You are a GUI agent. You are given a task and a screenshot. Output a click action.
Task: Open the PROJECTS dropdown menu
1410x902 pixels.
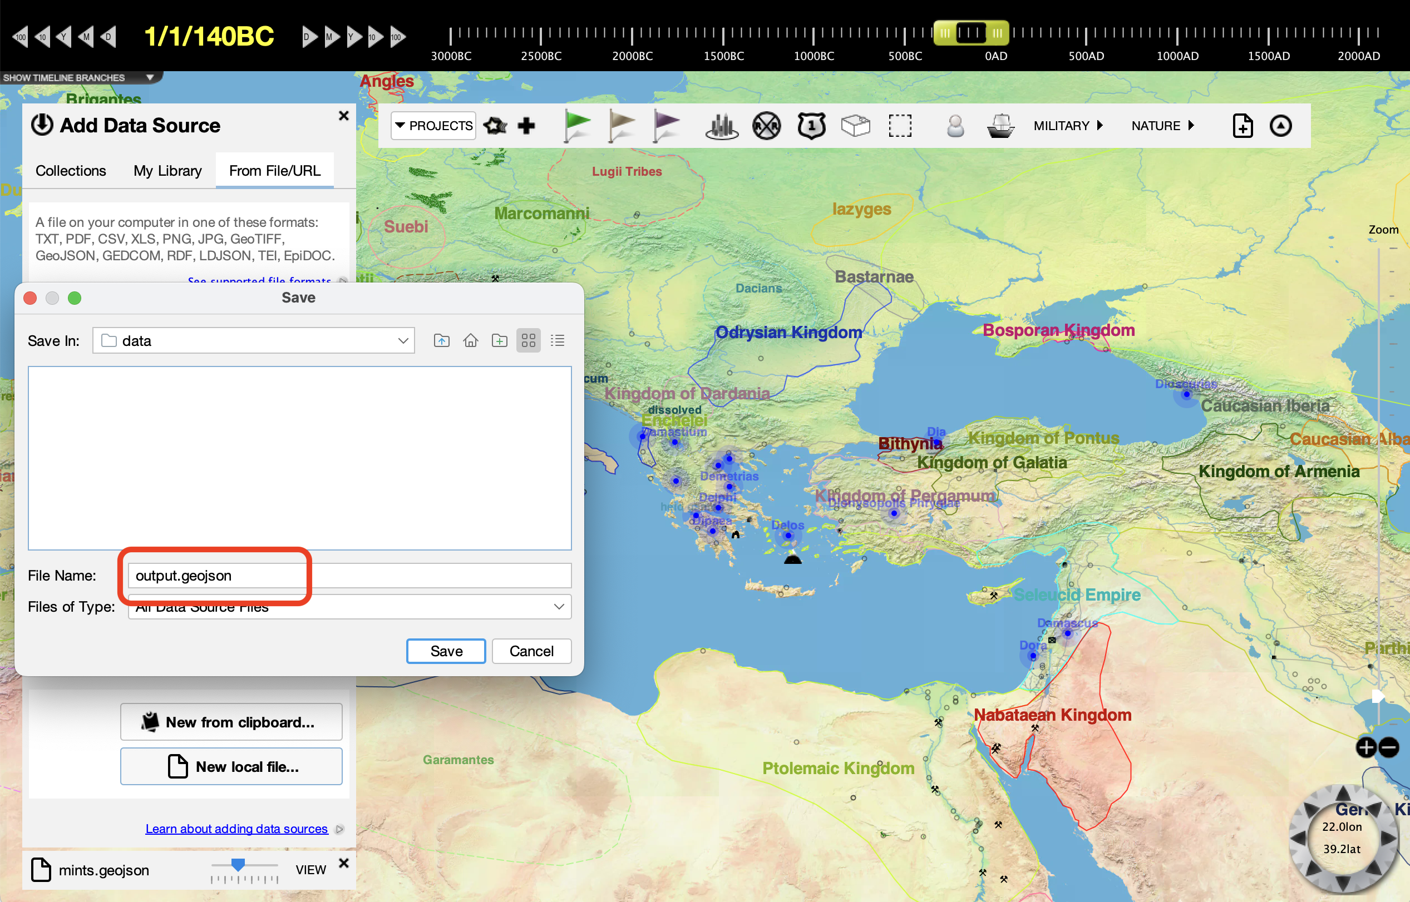pyautogui.click(x=433, y=125)
